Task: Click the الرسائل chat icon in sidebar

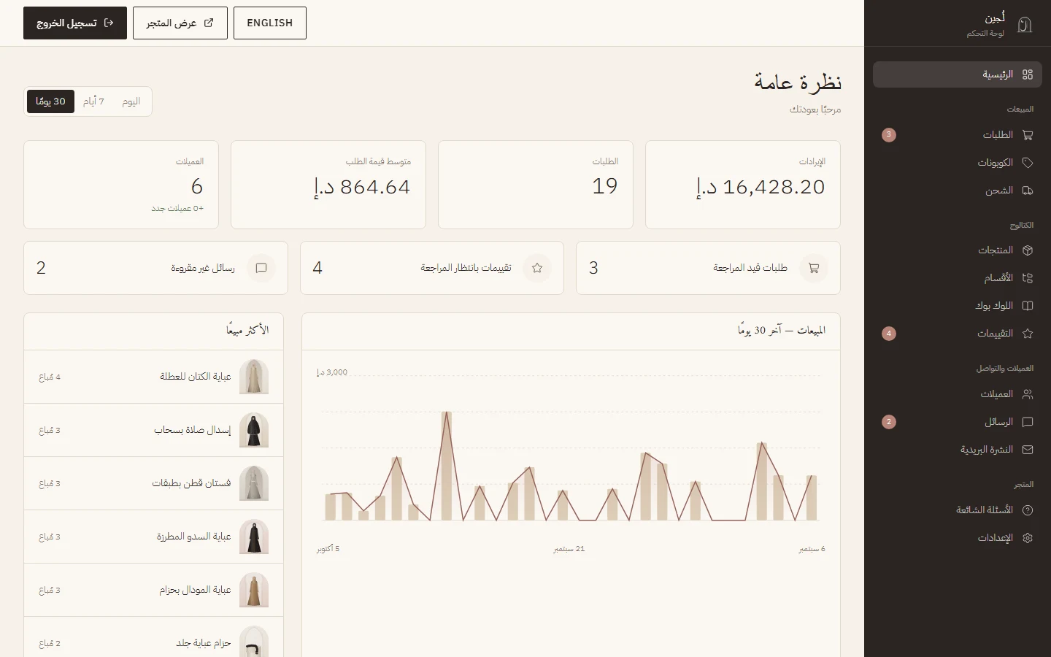Action: point(1028,422)
